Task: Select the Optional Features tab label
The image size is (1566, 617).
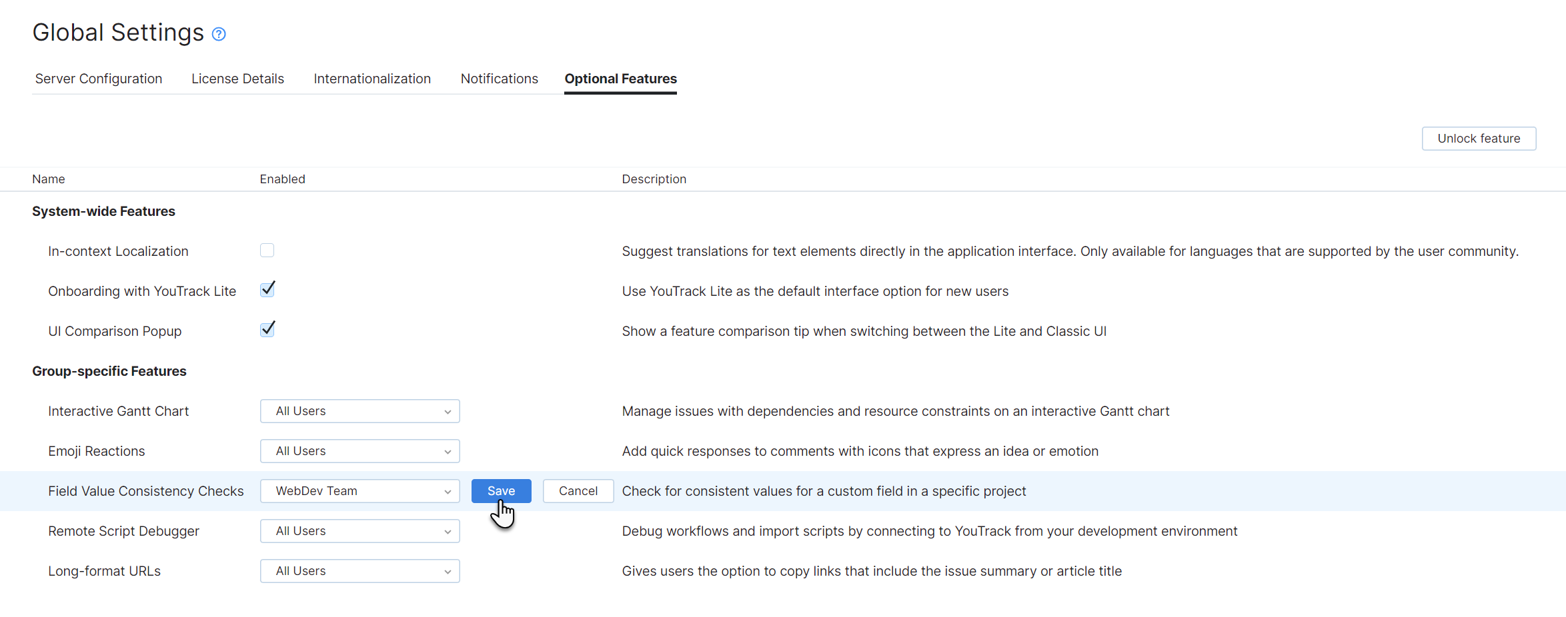Action: pyautogui.click(x=620, y=79)
